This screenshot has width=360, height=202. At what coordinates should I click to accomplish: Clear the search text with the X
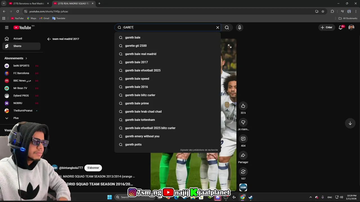tap(217, 27)
